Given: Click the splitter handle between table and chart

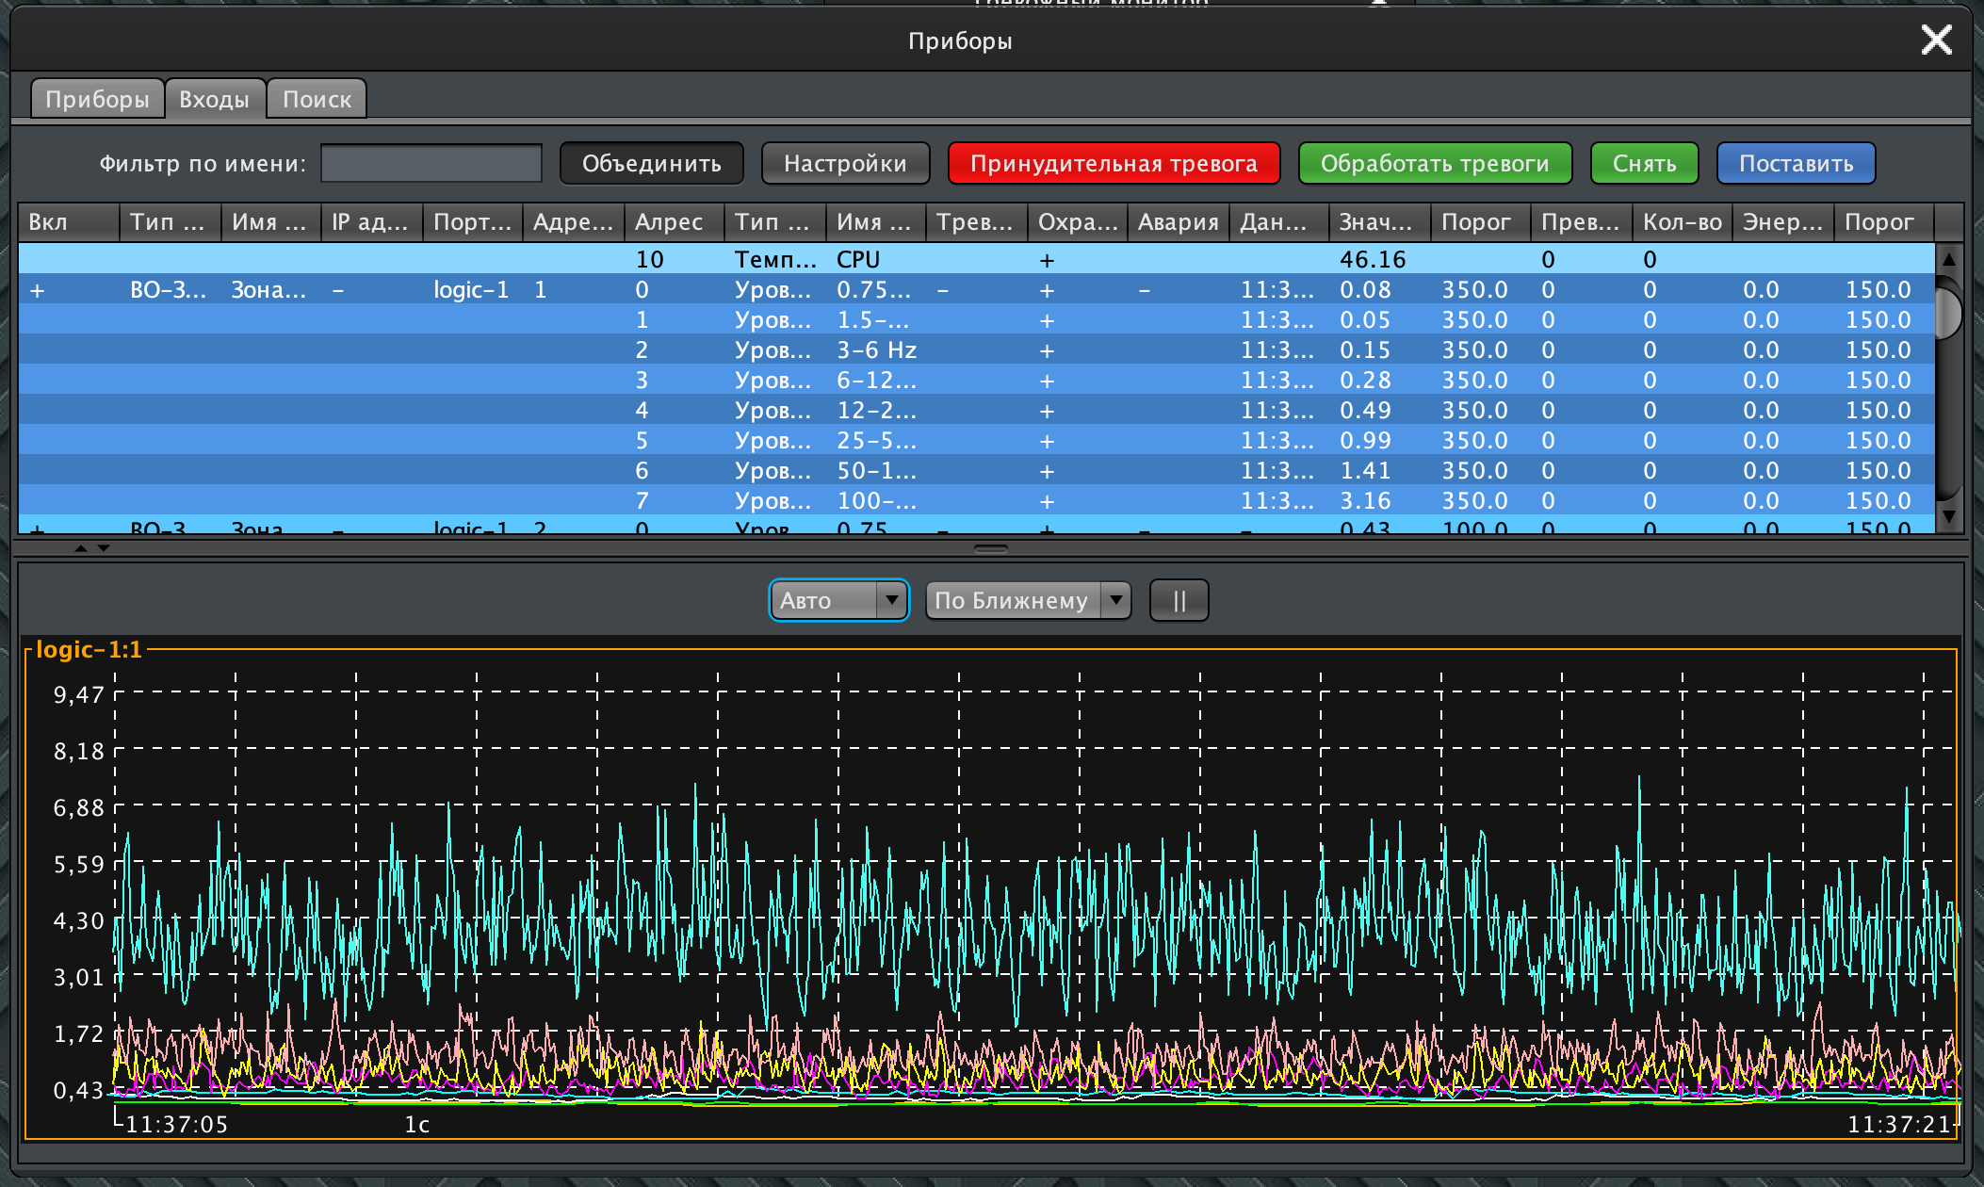Looking at the screenshot, I should click(x=990, y=548).
